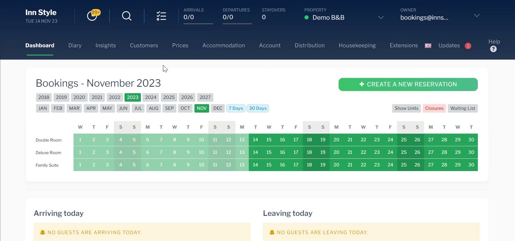Viewport: 515px width, 241px height.
Task: Click the red Updates badge showing 3
Action: click(x=468, y=46)
